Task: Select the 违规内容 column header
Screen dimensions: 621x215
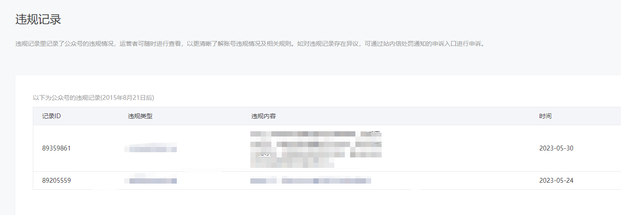Action: click(263, 116)
